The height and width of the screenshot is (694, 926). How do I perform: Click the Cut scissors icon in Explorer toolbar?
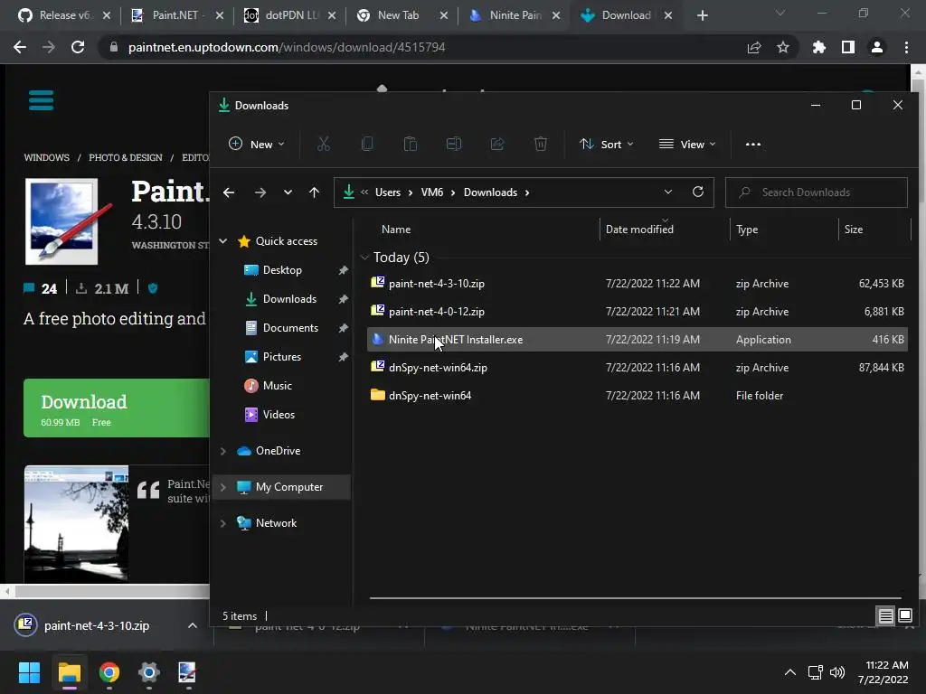point(324,144)
